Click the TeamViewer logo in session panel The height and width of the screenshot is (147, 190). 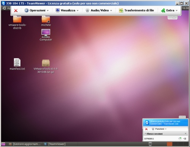[147, 122]
